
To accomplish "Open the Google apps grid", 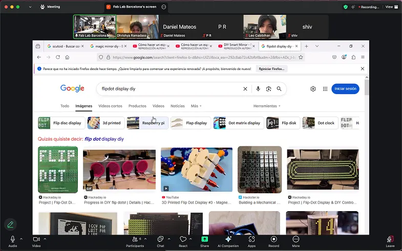I will point(325,89).
